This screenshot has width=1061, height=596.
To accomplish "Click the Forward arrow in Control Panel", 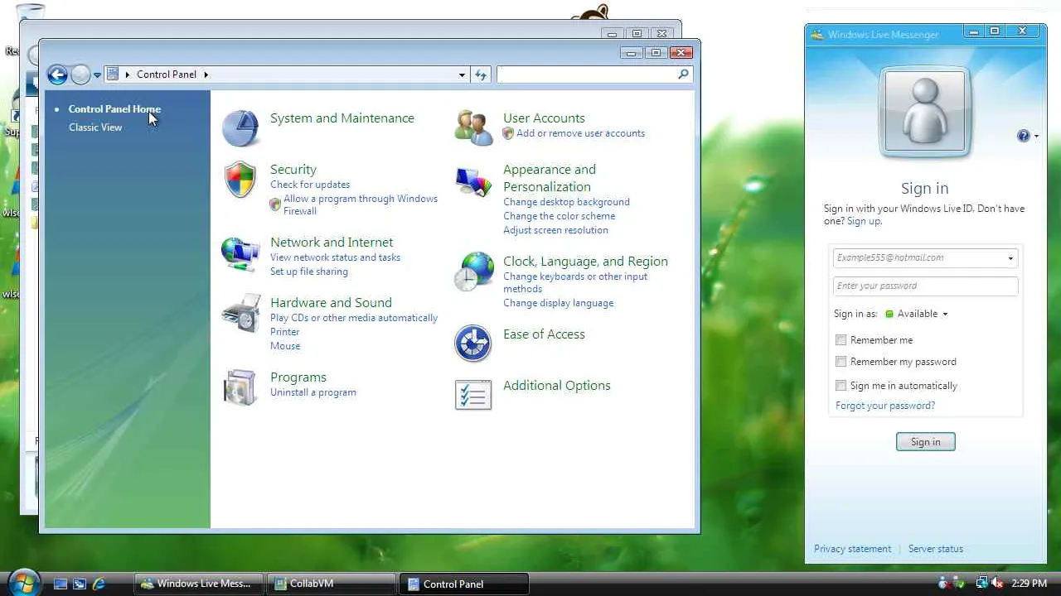I will tap(80, 75).
